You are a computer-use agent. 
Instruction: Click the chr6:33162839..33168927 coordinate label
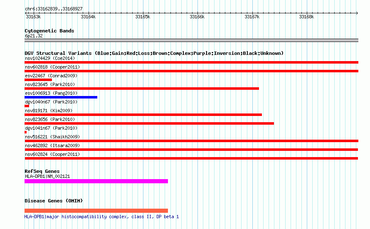tap(54, 9)
